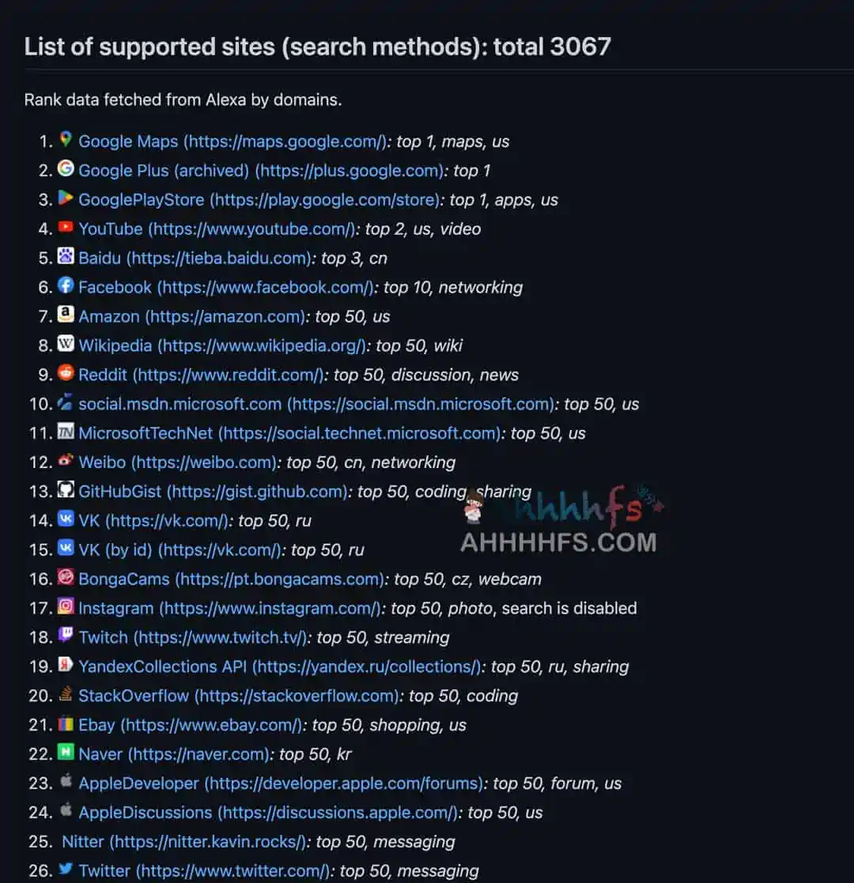This screenshot has width=854, height=883.
Task: Follow the AppleDeveloper forums link
Action: [281, 783]
